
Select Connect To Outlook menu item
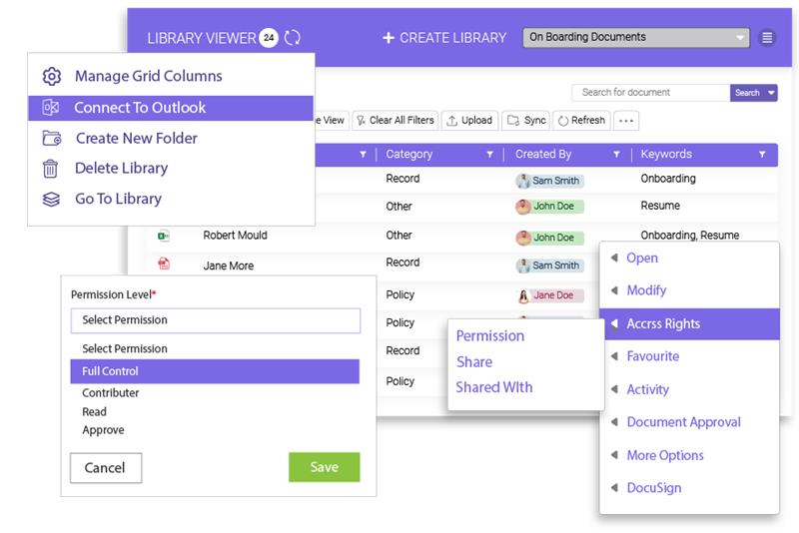140,108
